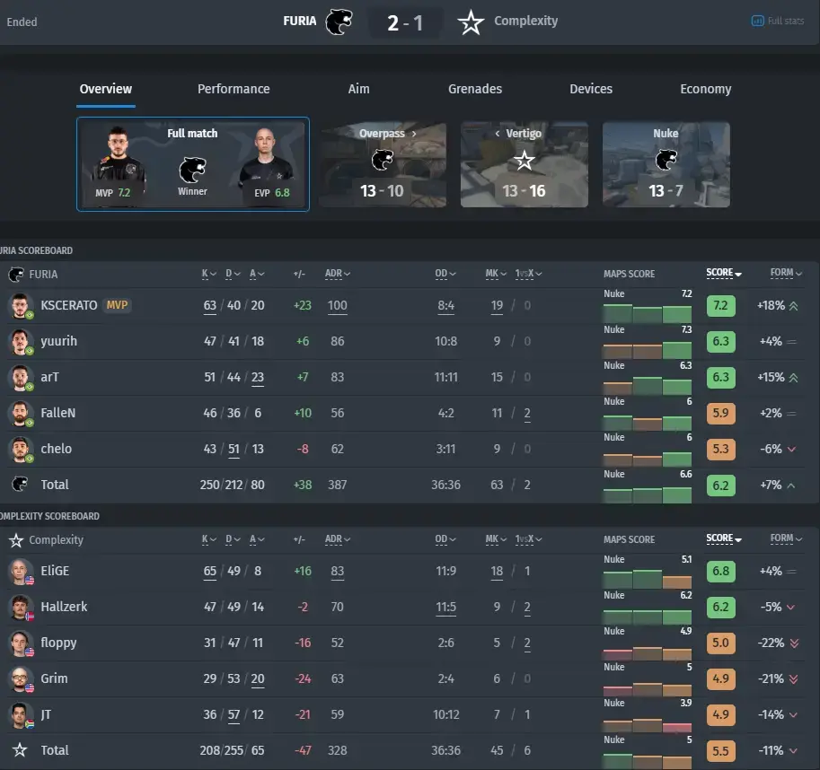Open KSCERATO's player profile link
The height and width of the screenshot is (770, 820).
[69, 306]
